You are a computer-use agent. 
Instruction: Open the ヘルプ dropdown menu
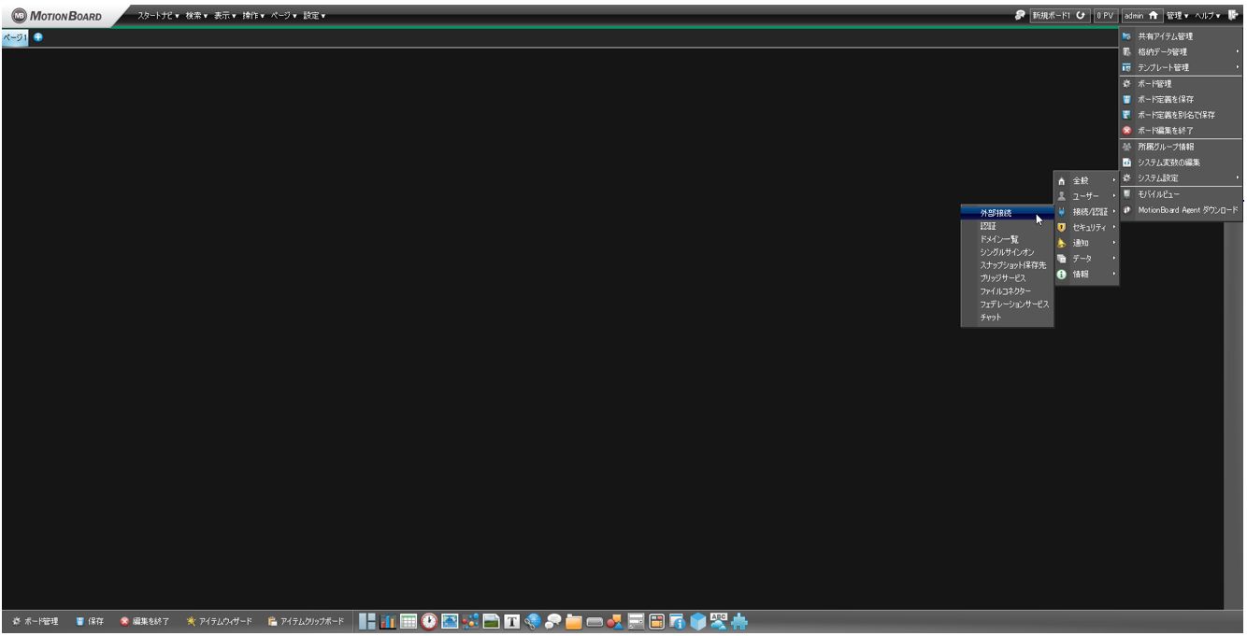click(x=1208, y=15)
